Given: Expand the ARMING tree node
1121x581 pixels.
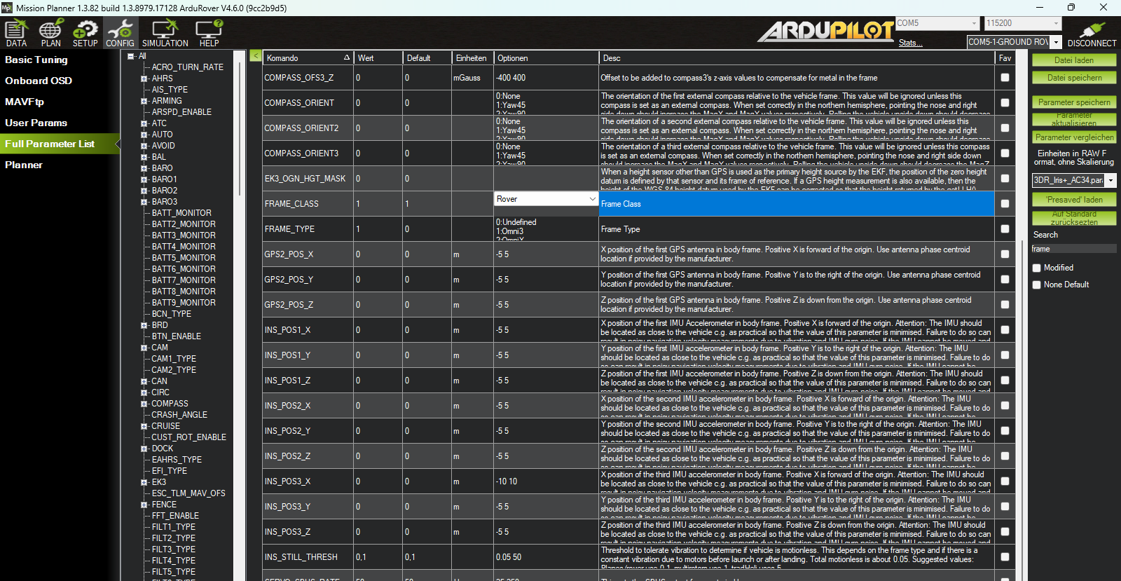Looking at the screenshot, I should [x=144, y=101].
